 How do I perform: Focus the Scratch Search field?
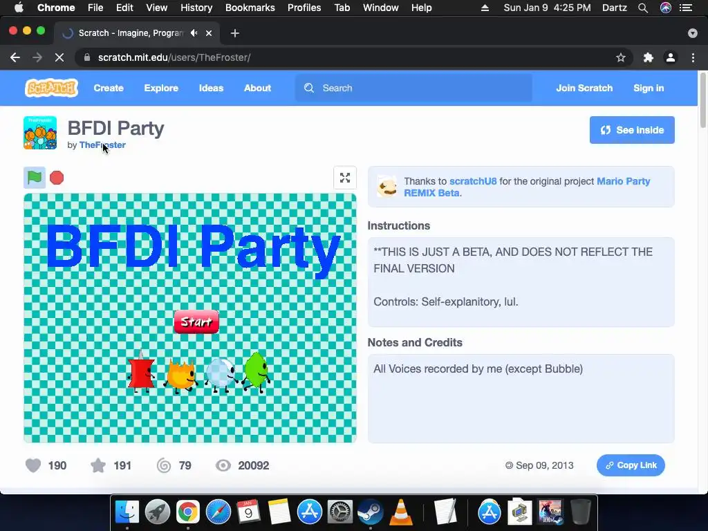(x=413, y=88)
